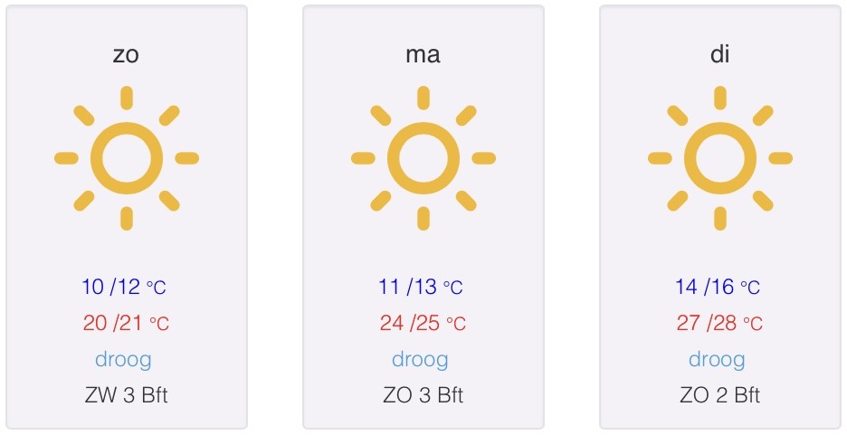Click the sun icon for zo
The image size is (847, 435).
[127, 158]
